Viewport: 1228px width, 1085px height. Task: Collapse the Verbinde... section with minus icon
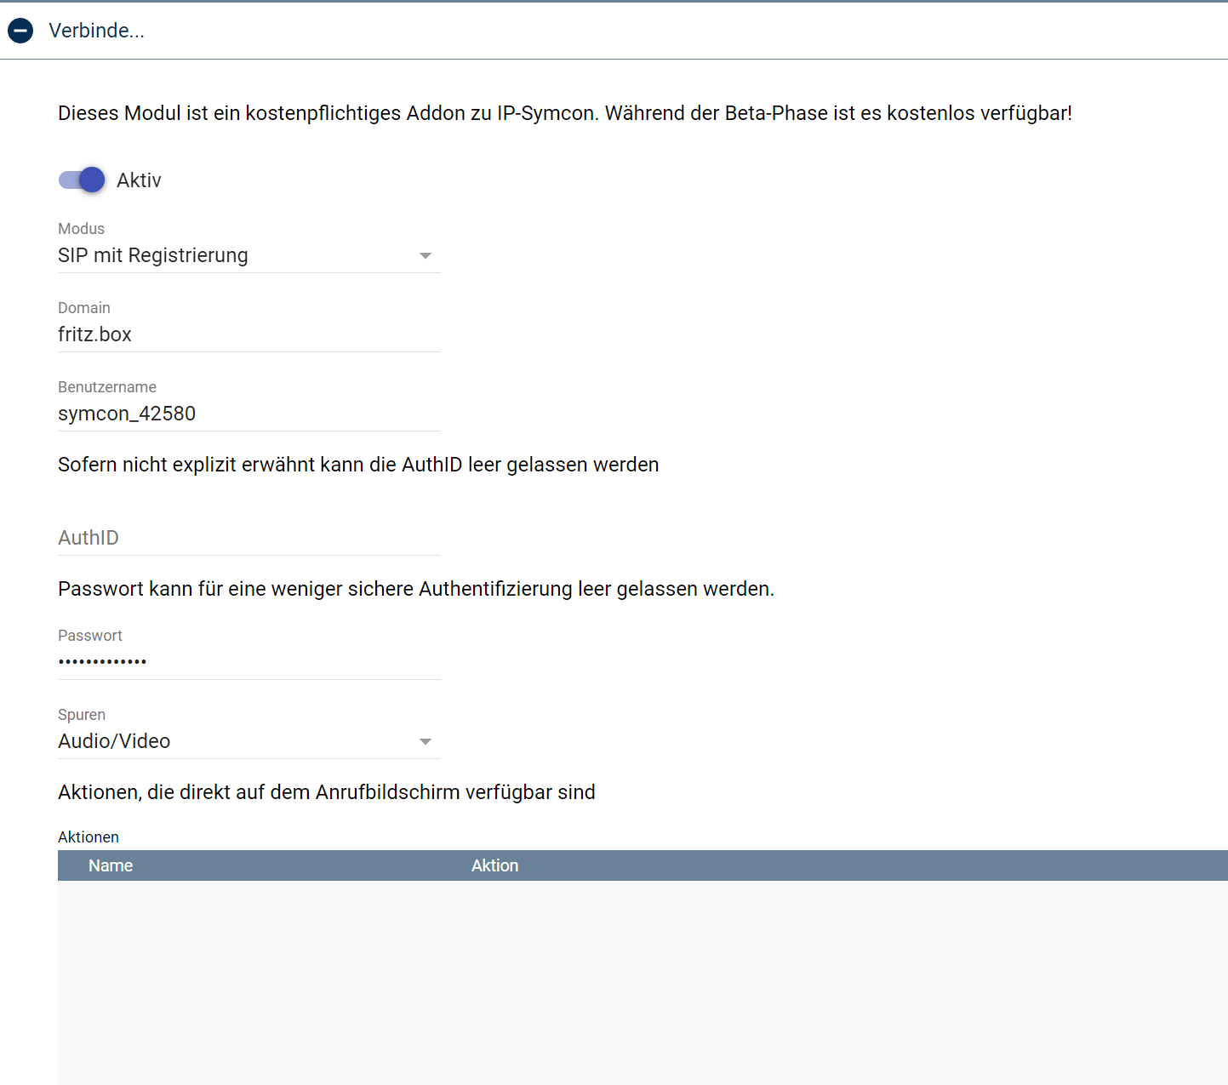pos(20,31)
